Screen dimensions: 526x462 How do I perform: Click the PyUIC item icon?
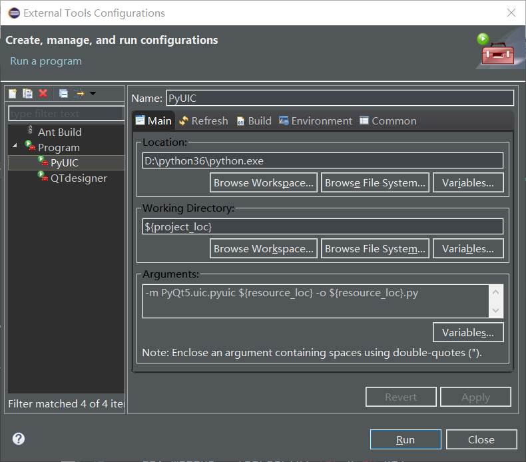tap(43, 160)
